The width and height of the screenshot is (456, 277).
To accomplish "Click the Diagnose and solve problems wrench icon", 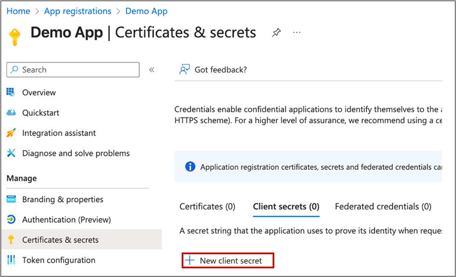I will pos(11,153).
